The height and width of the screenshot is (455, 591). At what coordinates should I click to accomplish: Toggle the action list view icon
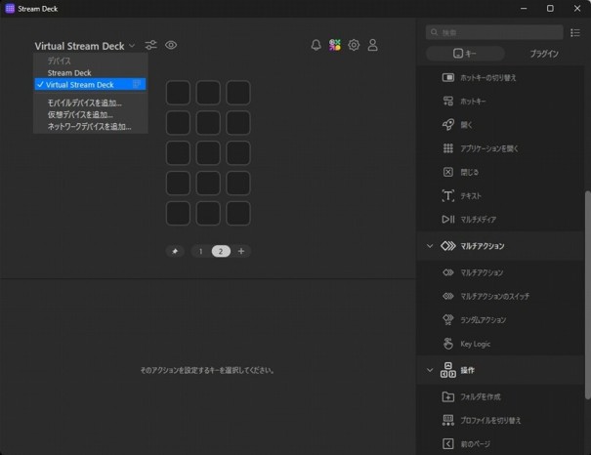(x=574, y=32)
